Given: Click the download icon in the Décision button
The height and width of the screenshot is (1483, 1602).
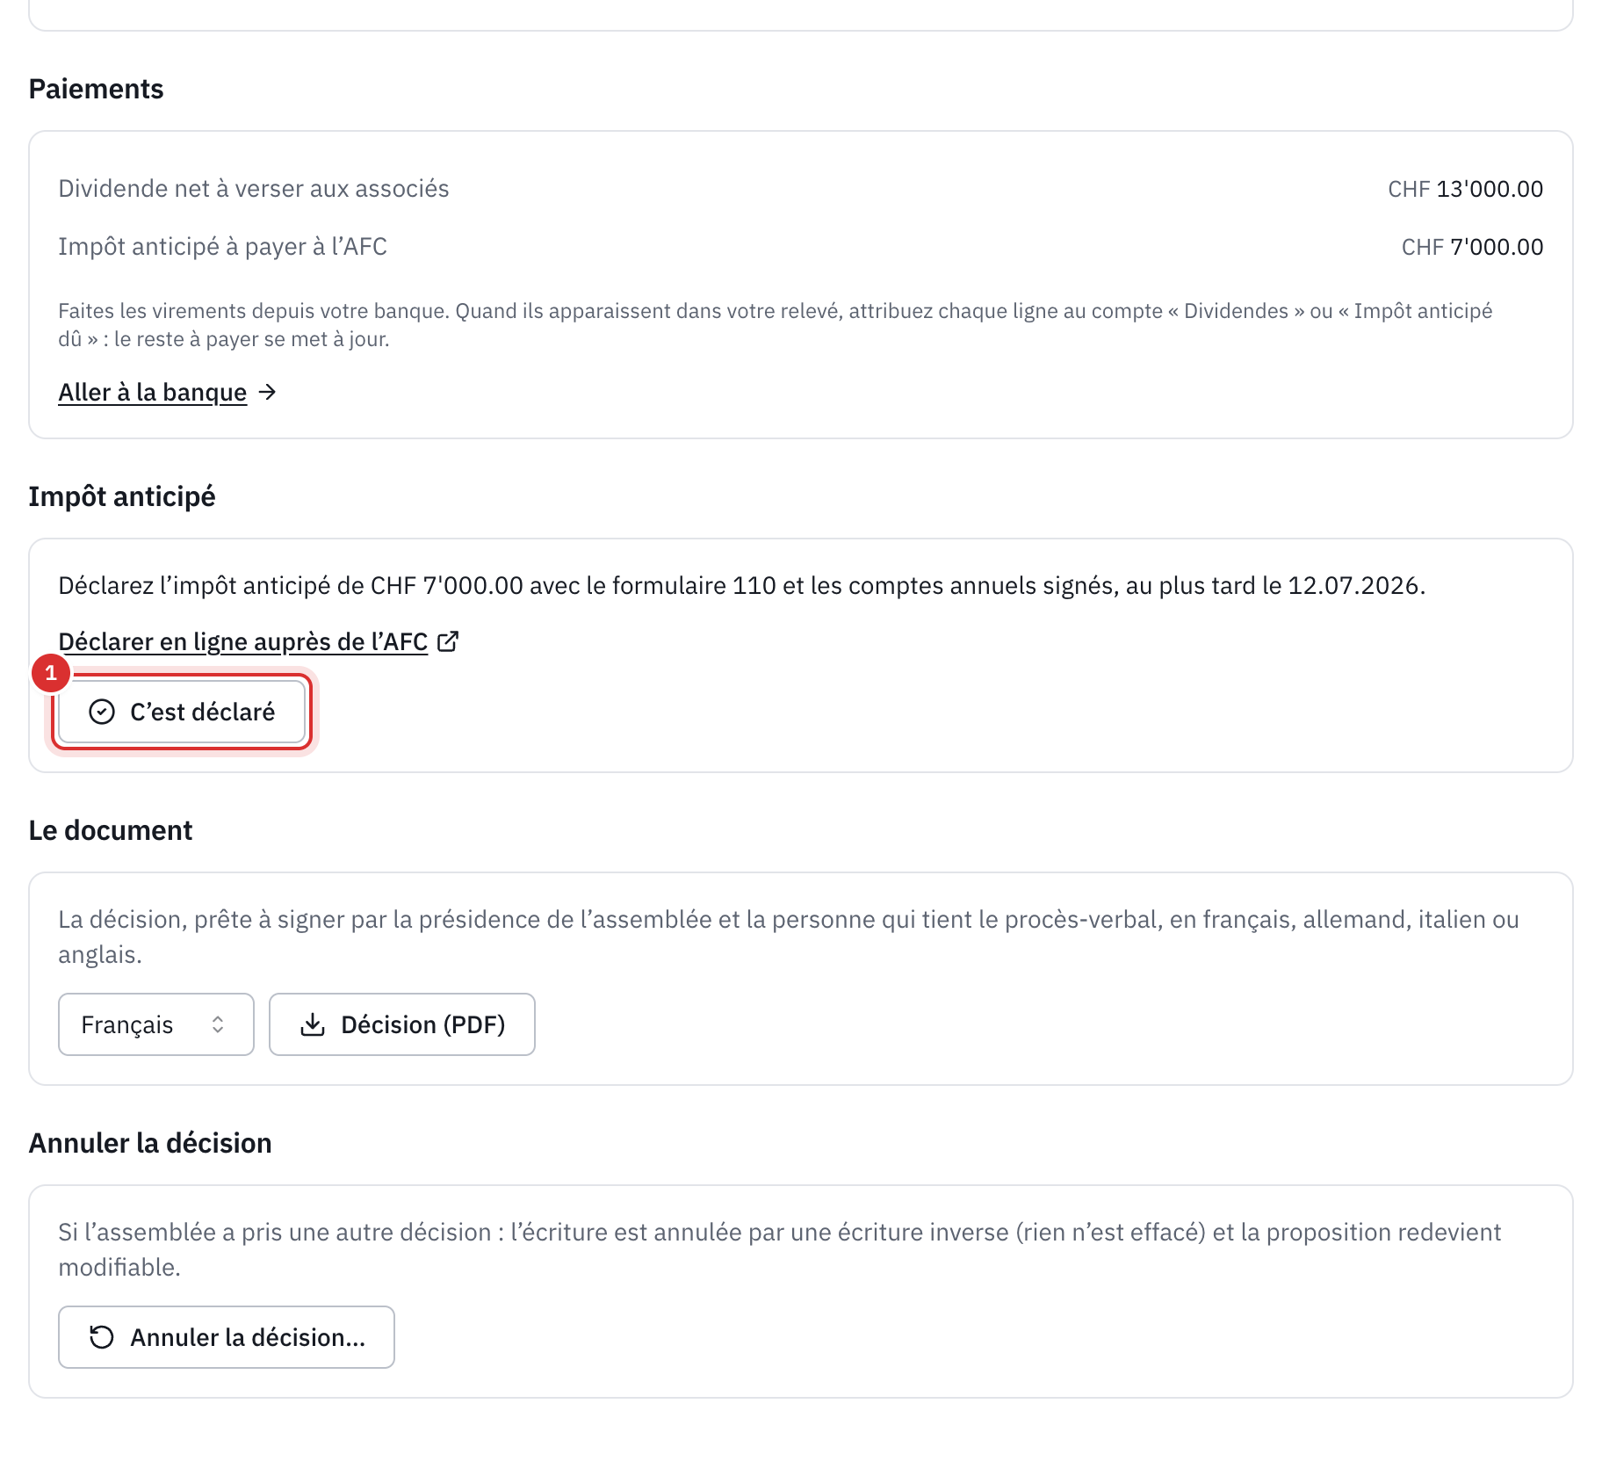Looking at the screenshot, I should click(x=313, y=1024).
